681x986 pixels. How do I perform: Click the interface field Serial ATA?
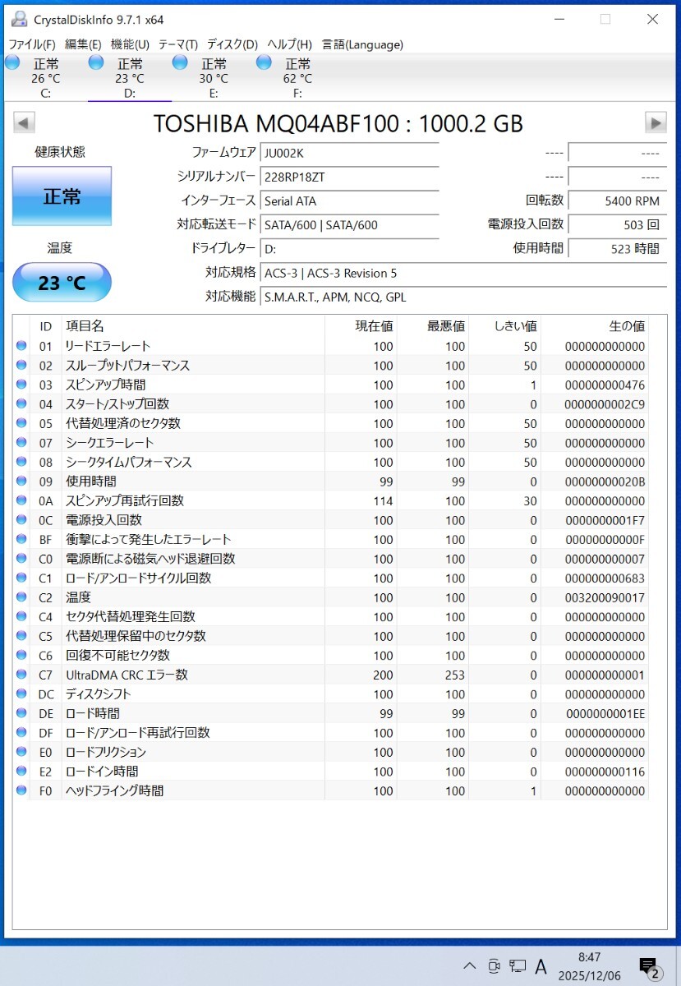pyautogui.click(x=349, y=200)
